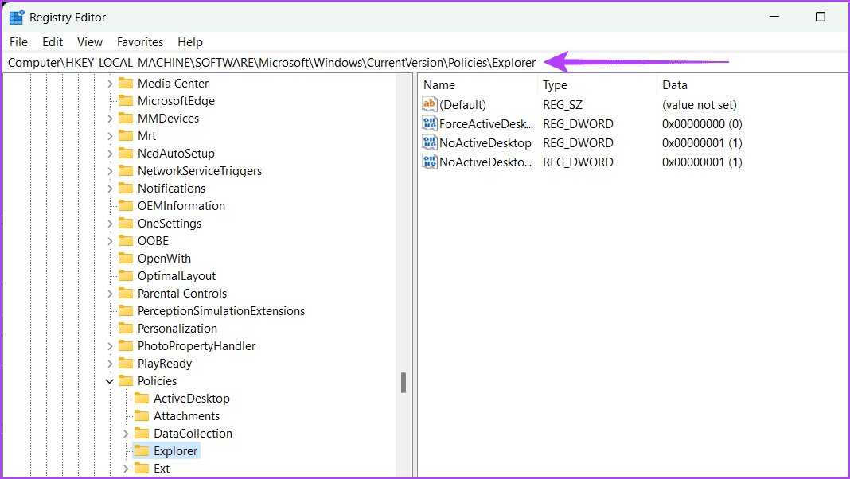Click the Registry Editor title bar icon
This screenshot has height=479, width=850.
(x=17, y=17)
